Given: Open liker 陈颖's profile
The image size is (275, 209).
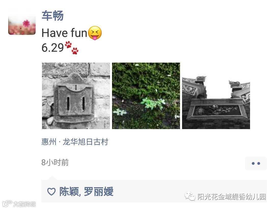Looking at the screenshot, I should [69, 191].
